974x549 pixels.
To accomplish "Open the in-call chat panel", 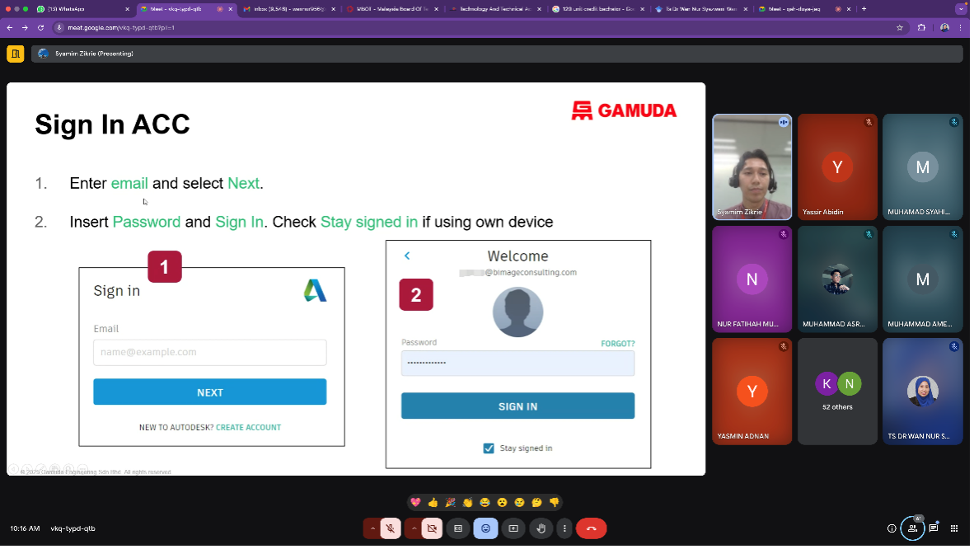I will 932,527.
